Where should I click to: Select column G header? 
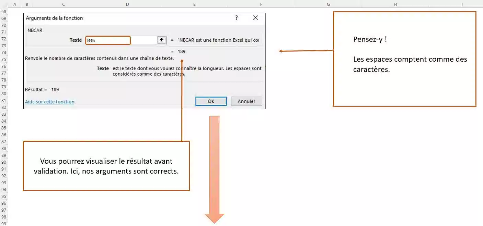[x=328, y=4]
